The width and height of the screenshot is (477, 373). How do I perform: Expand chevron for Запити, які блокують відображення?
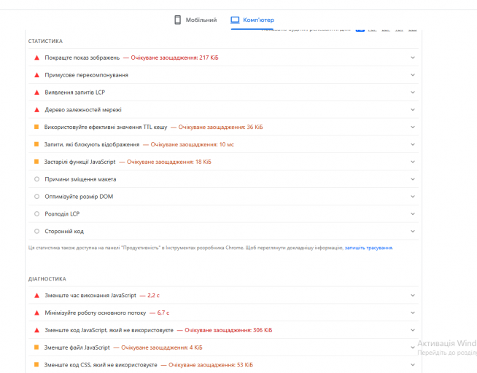(x=413, y=144)
